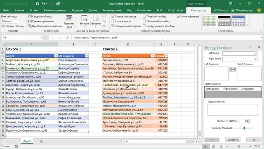Expand the Name Box dropdown arrow
The image size is (264, 149).
click(40, 37)
